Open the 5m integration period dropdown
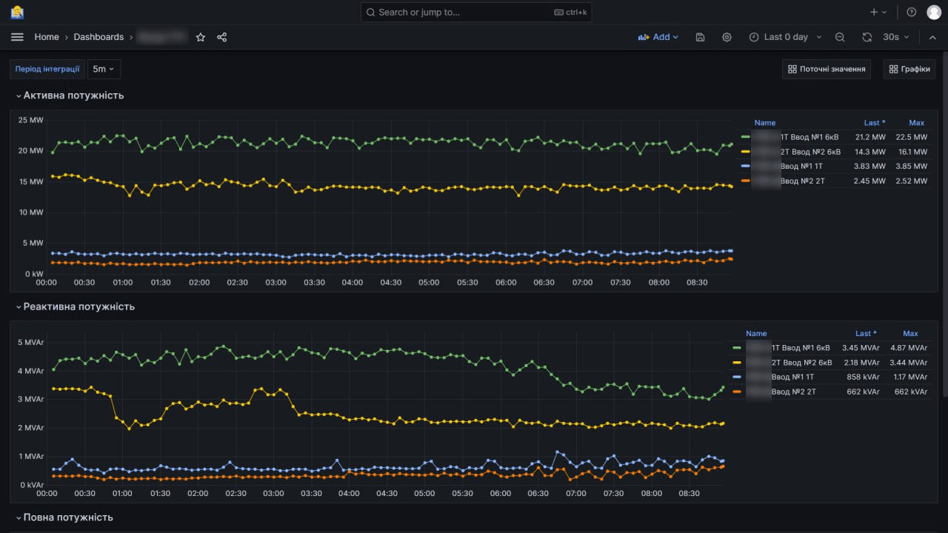 point(104,69)
